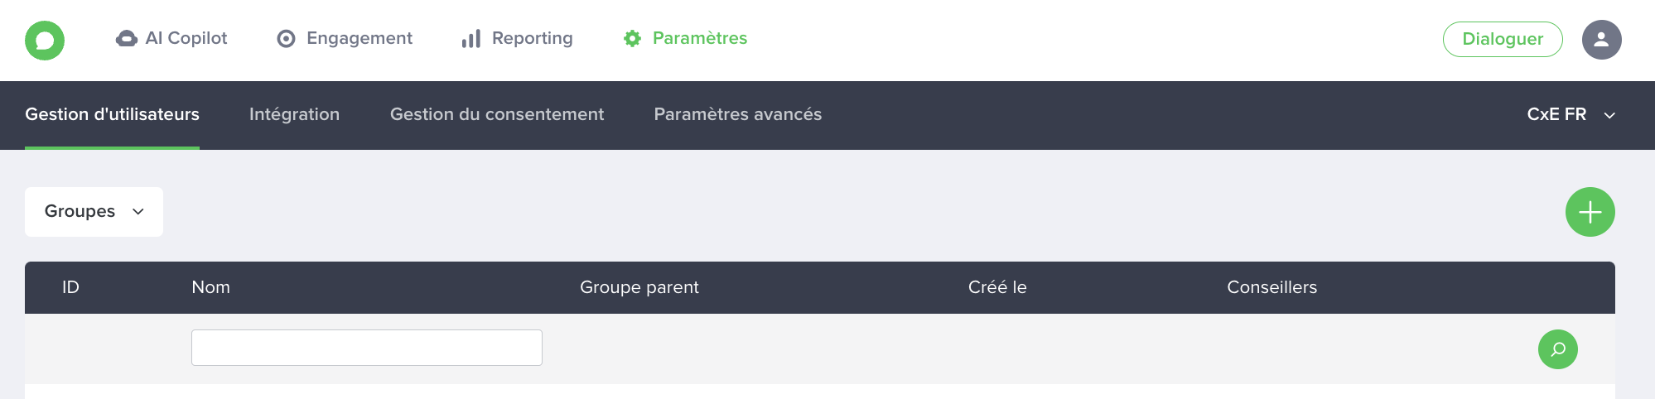
Task: Click the chevron next to CxE FR
Action: click(1609, 116)
